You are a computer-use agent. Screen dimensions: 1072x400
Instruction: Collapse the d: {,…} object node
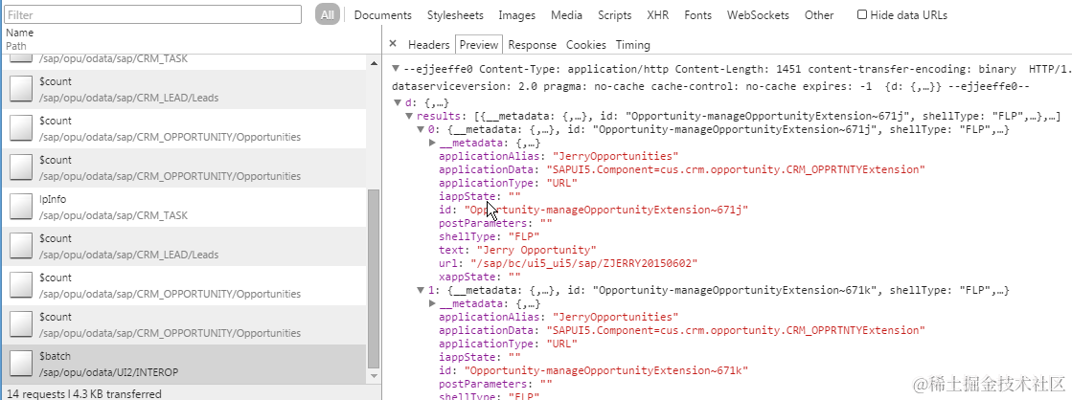[x=398, y=103]
